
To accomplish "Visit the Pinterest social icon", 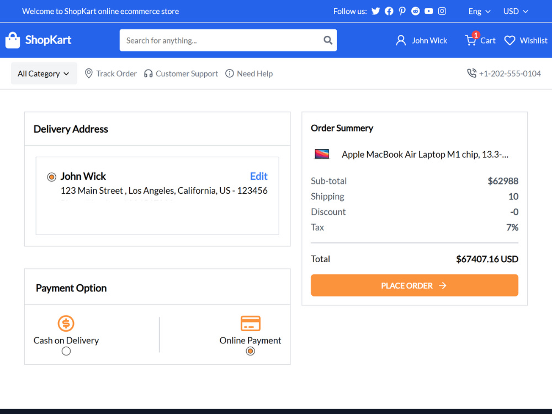I will coord(402,11).
